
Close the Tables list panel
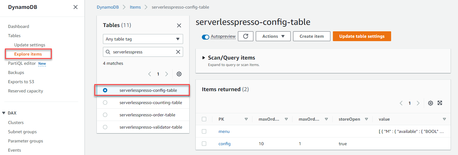(179, 25)
